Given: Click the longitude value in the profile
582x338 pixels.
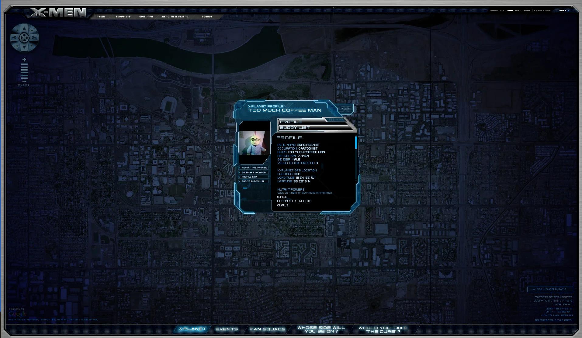Looking at the screenshot, I should [305, 178].
